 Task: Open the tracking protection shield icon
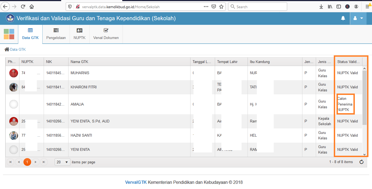click(70, 7)
